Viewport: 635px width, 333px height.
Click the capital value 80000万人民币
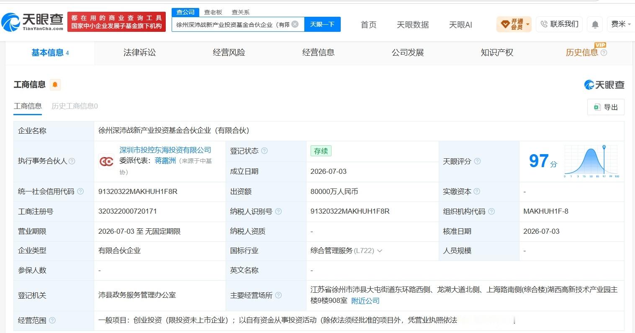coord(334,191)
